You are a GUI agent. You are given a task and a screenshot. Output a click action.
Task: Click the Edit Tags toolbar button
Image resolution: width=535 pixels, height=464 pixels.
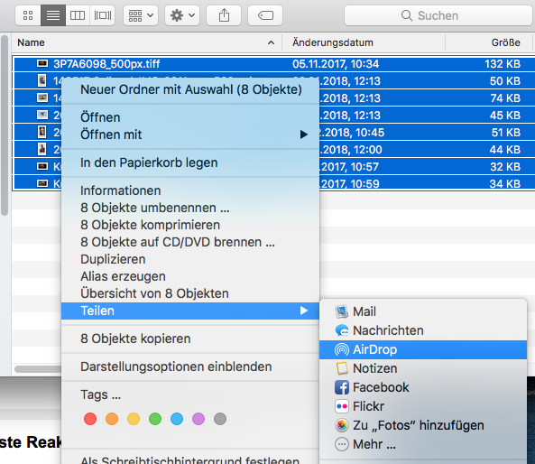pyautogui.click(x=265, y=15)
